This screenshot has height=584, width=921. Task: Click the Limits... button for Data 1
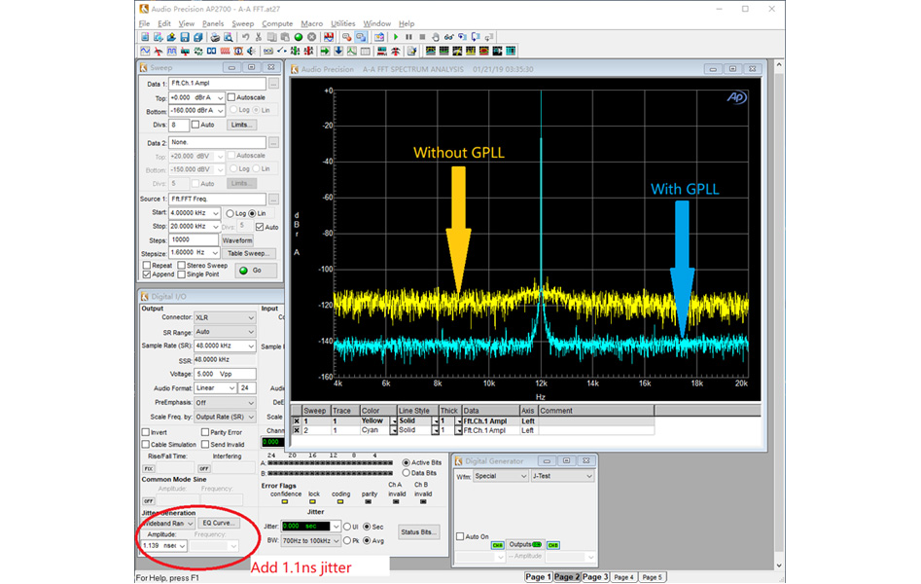coord(241,125)
